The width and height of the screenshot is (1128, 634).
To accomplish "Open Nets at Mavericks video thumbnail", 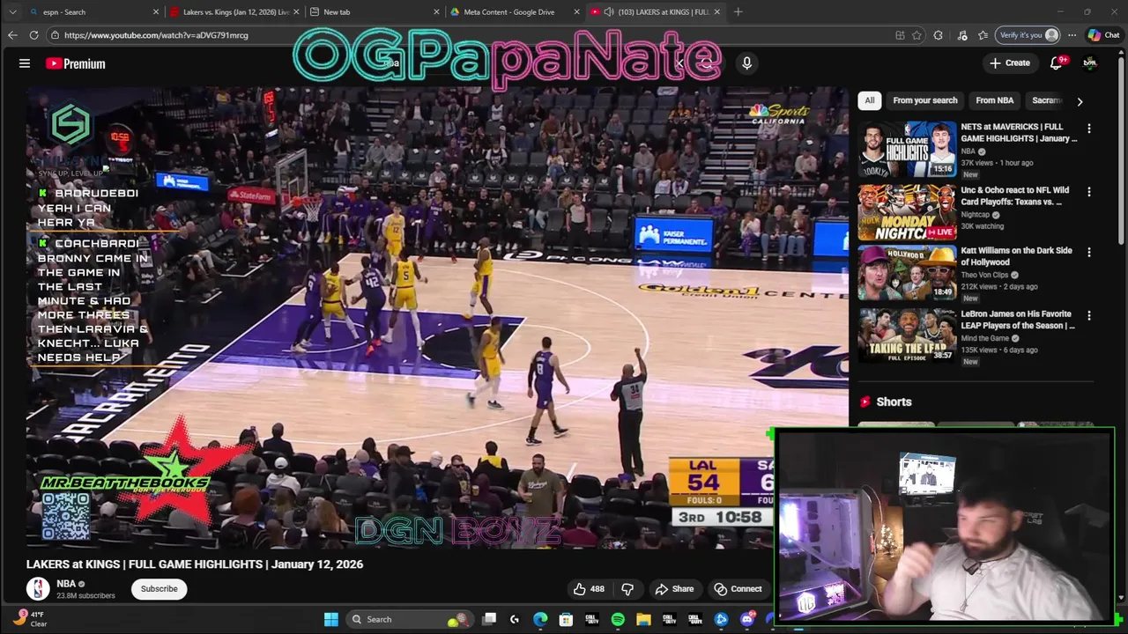I will (x=907, y=148).
